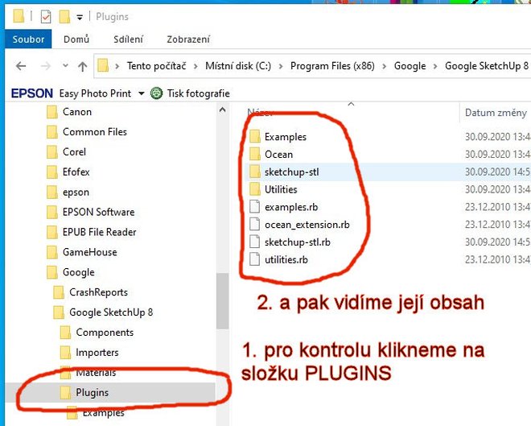Select the Corel folder in tree
Screen dimensions: 531x426
[74, 152]
